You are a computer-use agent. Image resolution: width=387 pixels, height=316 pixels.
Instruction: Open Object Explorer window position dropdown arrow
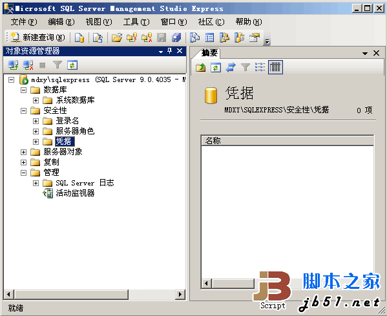[x=161, y=52]
